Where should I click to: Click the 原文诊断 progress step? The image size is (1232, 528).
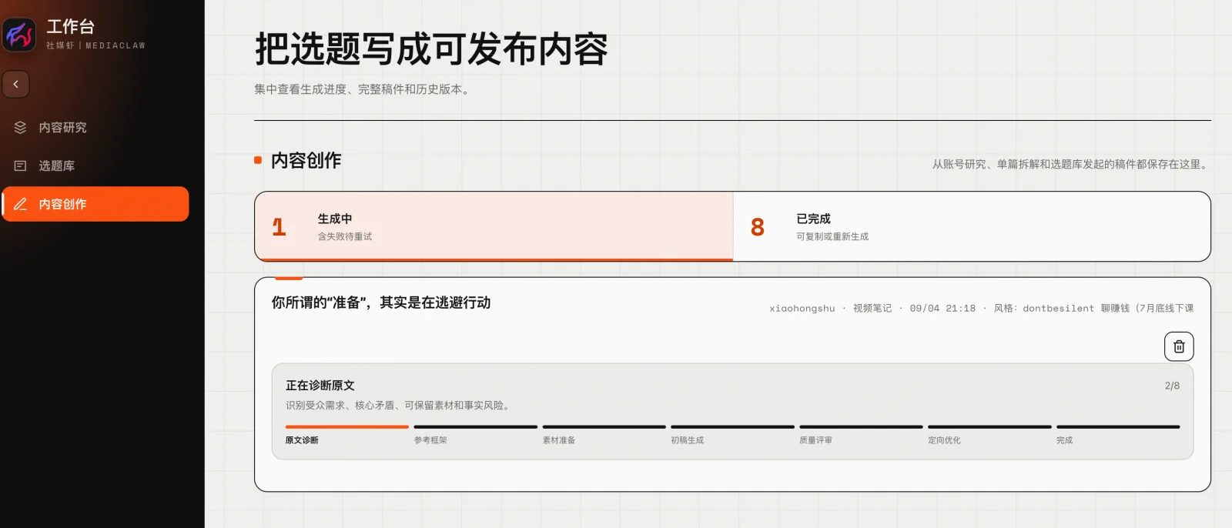click(x=347, y=435)
